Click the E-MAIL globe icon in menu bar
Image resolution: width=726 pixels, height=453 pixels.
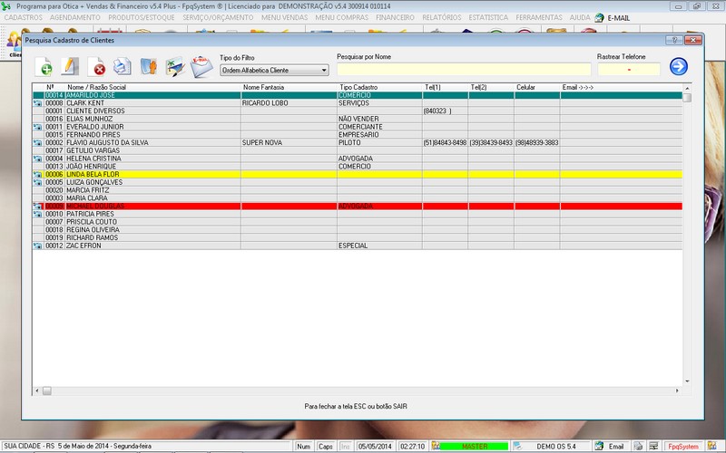tap(599, 18)
